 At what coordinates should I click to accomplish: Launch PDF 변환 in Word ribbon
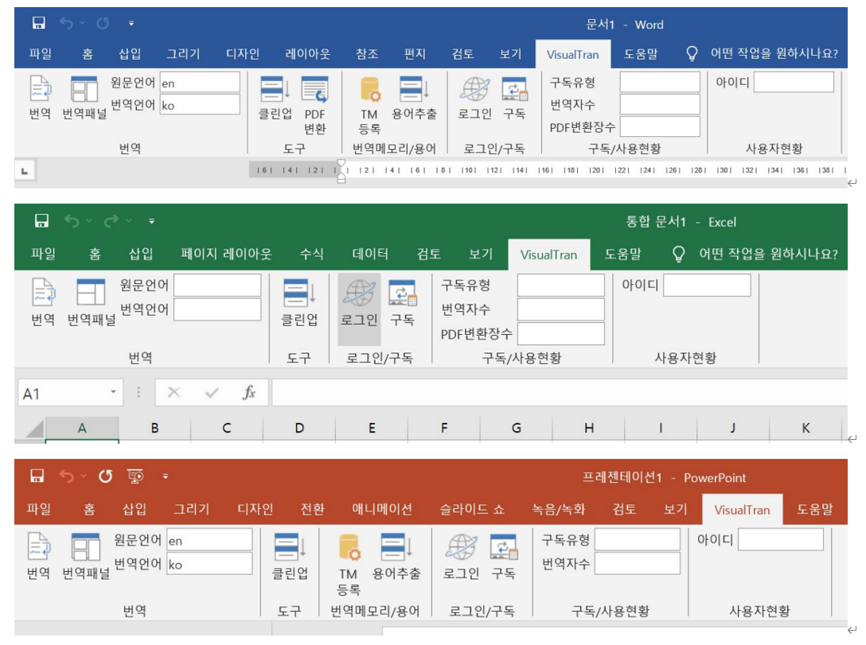[315, 106]
